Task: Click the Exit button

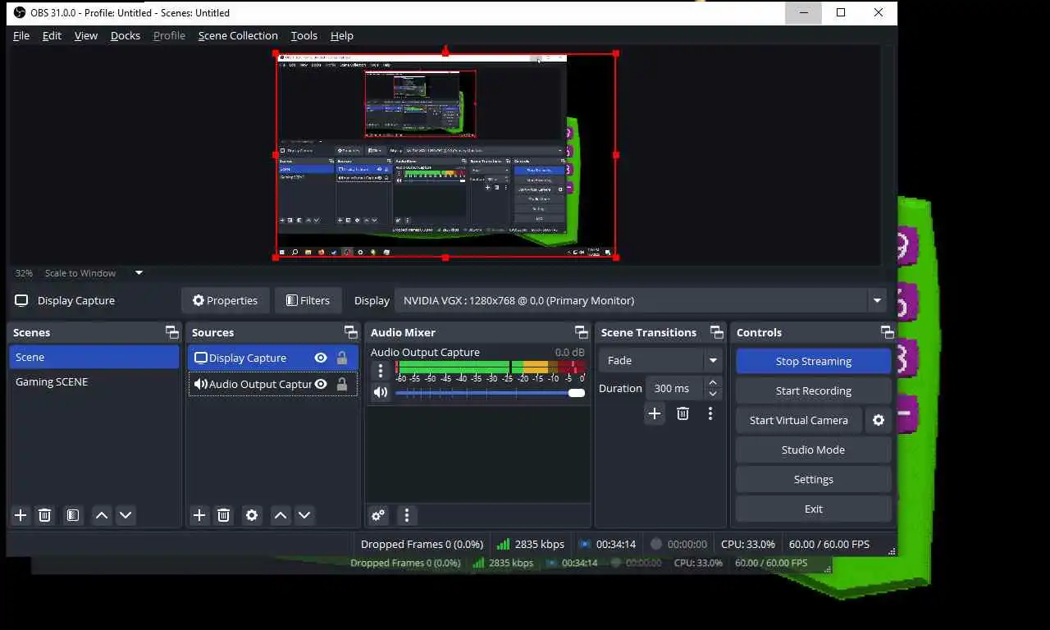Action: pos(814,509)
